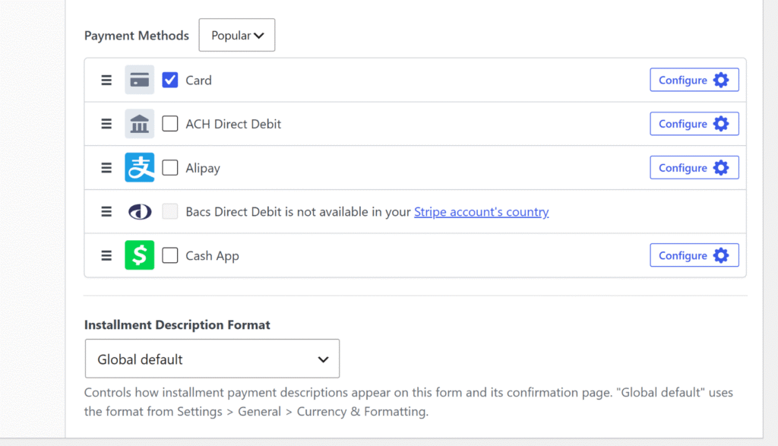Image resolution: width=778 pixels, height=446 pixels.
Task: Click the Cash App label text
Action: point(213,256)
